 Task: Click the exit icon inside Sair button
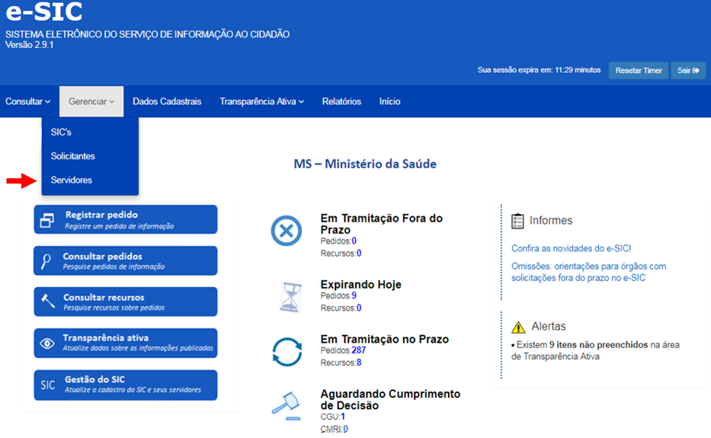696,70
